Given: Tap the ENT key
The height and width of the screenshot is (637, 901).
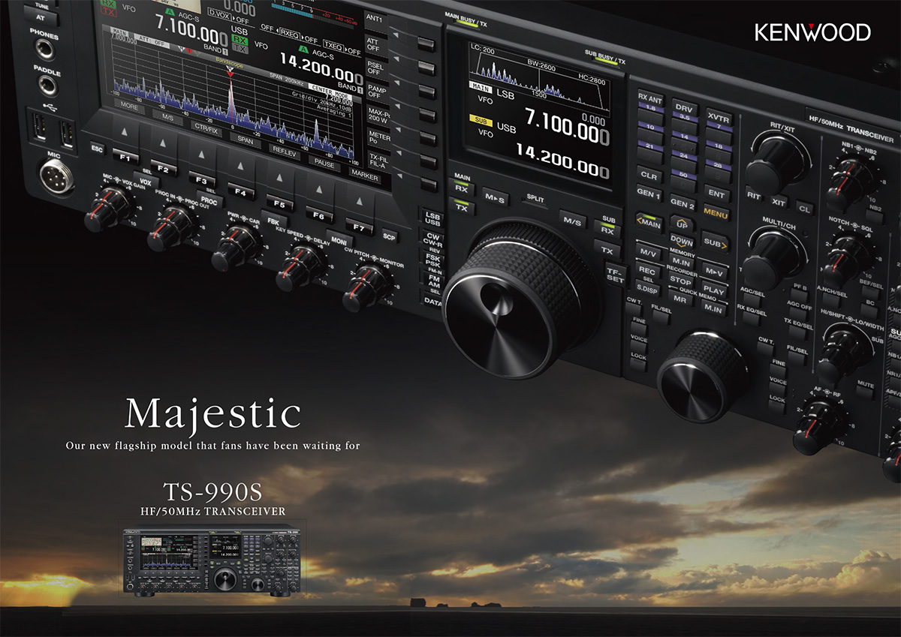Looking at the screenshot, I should click(x=716, y=194).
